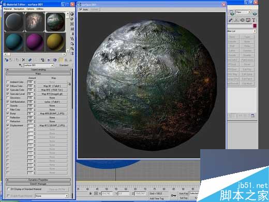Enable the Glossiness map checkbox
Screen dimensions: 269x202
[x=8, y=98]
